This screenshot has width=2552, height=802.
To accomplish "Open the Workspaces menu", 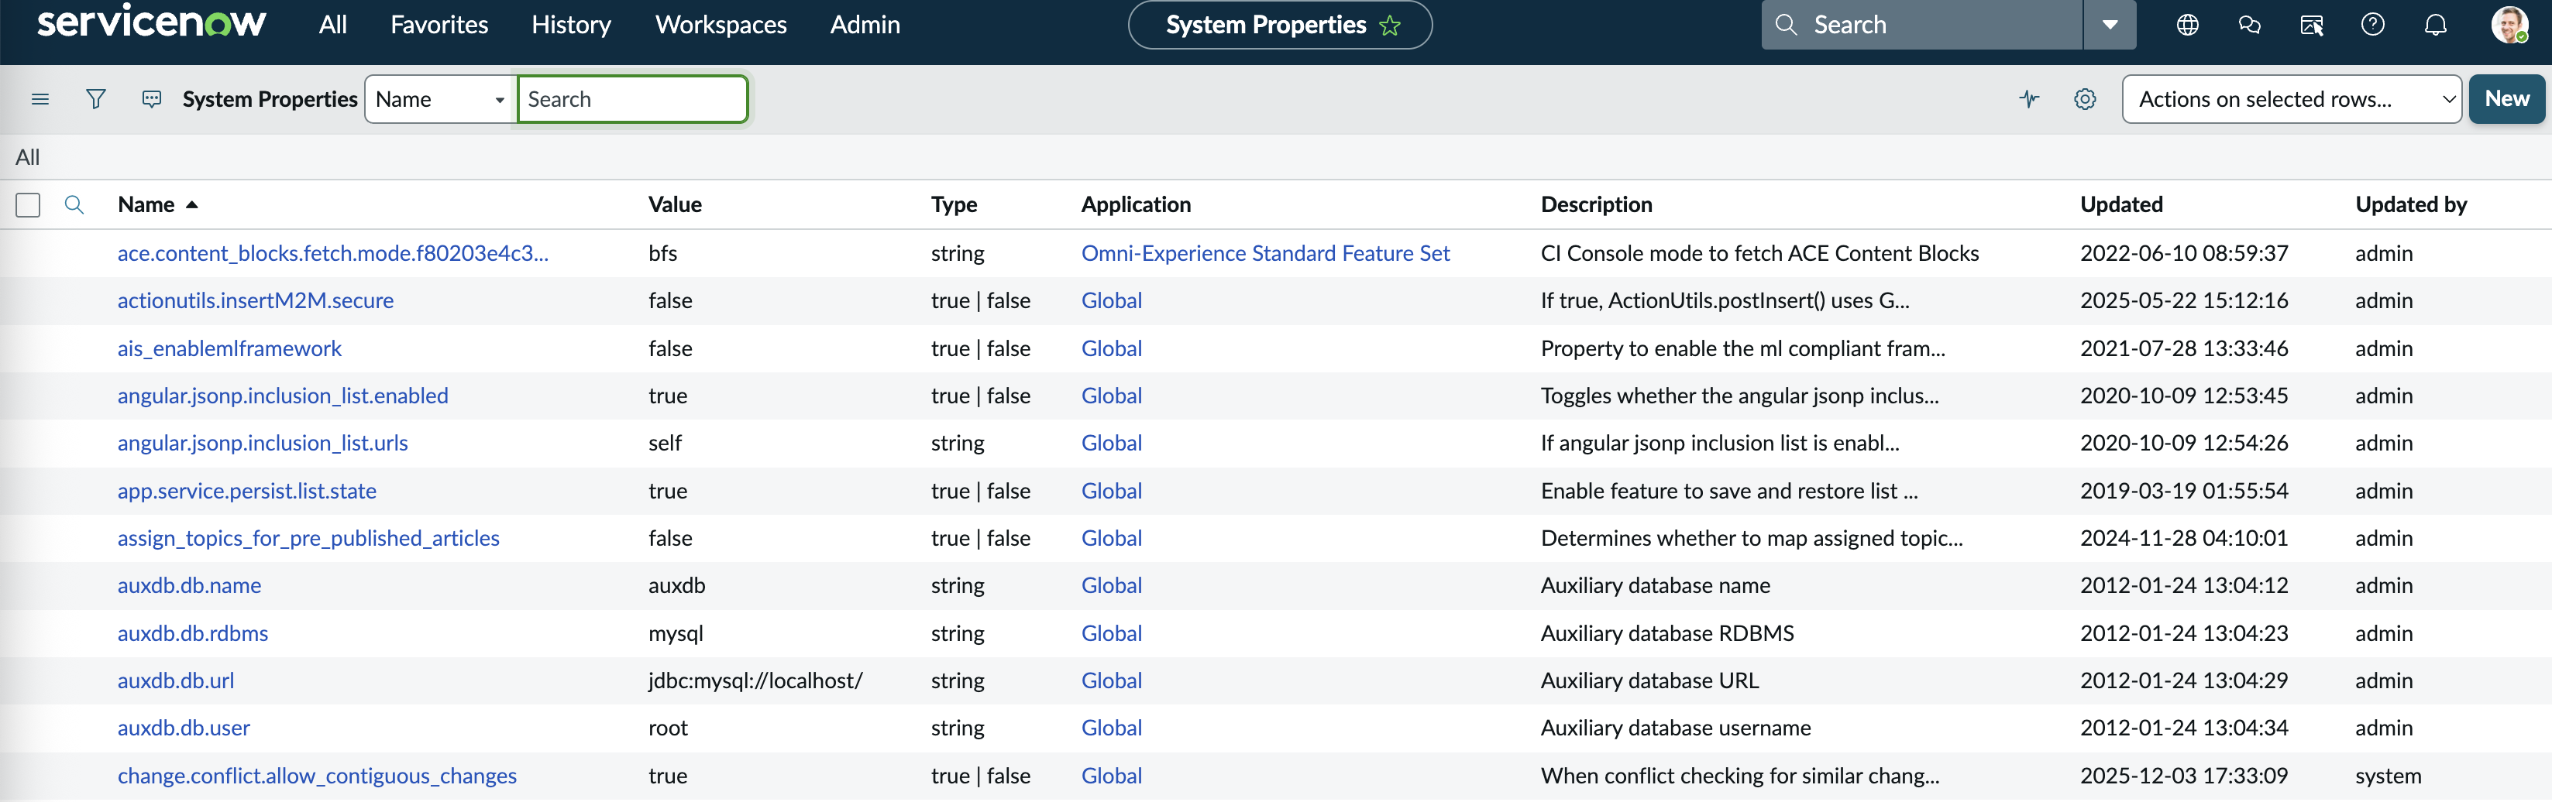I will coord(721,25).
